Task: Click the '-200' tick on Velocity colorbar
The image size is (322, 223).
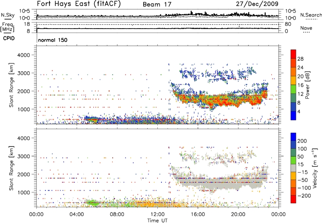Action: click(304, 196)
